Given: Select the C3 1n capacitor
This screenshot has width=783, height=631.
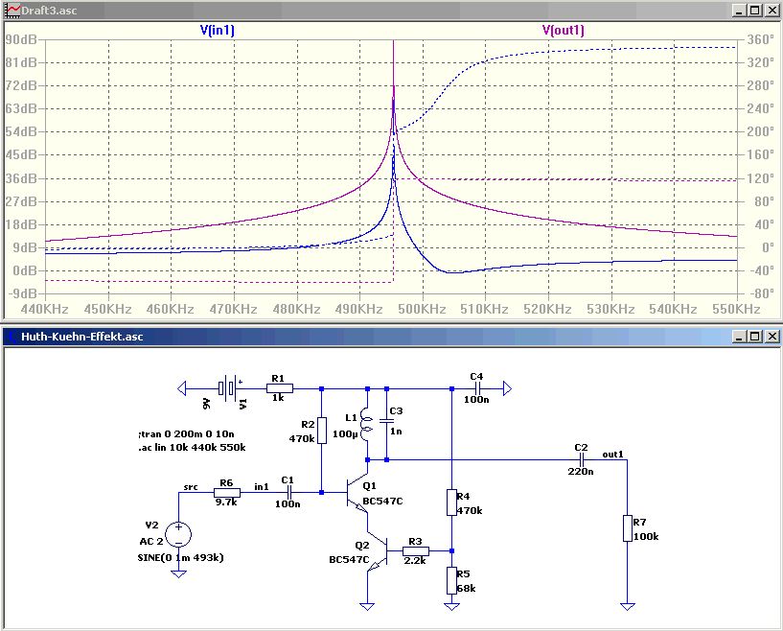Looking at the screenshot, I should (x=386, y=421).
